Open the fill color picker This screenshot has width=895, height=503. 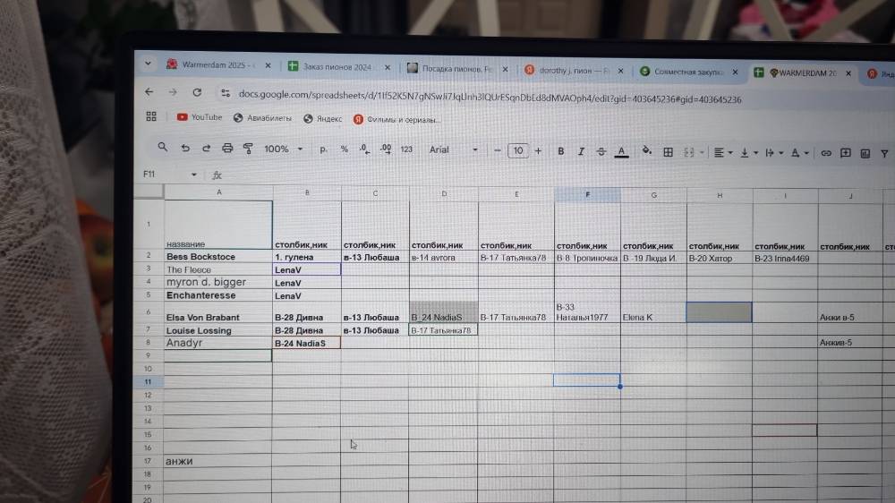tap(647, 151)
